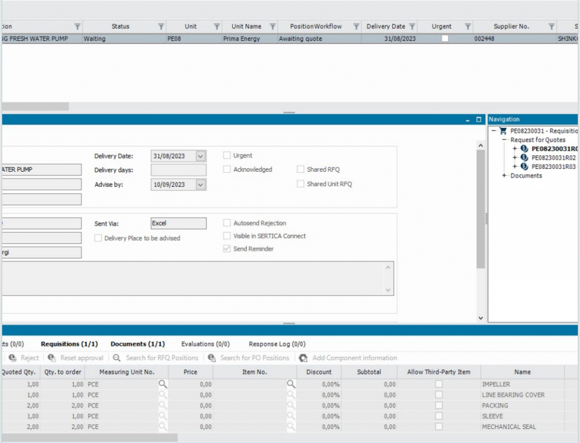Collapse the Request for Quotes node
The width and height of the screenshot is (580, 443).
click(x=504, y=140)
